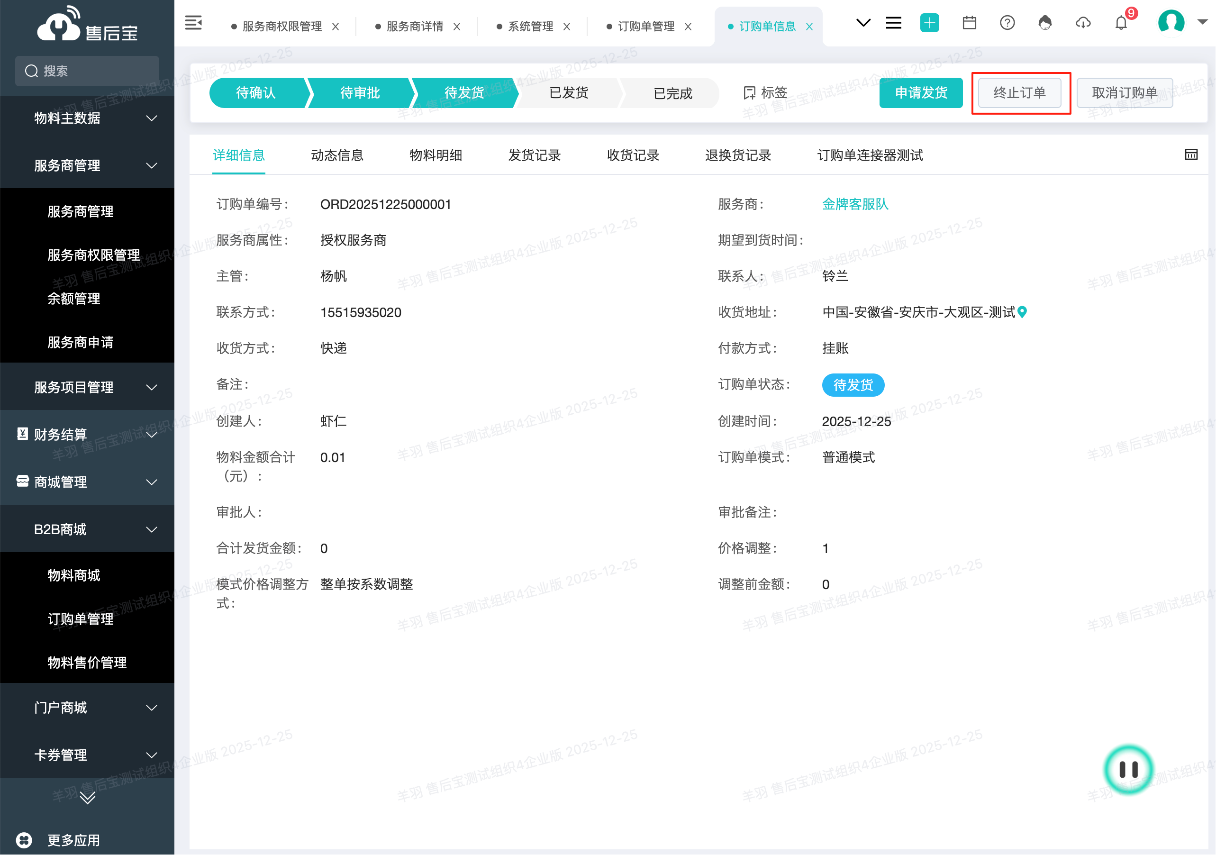Click the help question mark icon
The image size is (1216, 855).
(1007, 23)
